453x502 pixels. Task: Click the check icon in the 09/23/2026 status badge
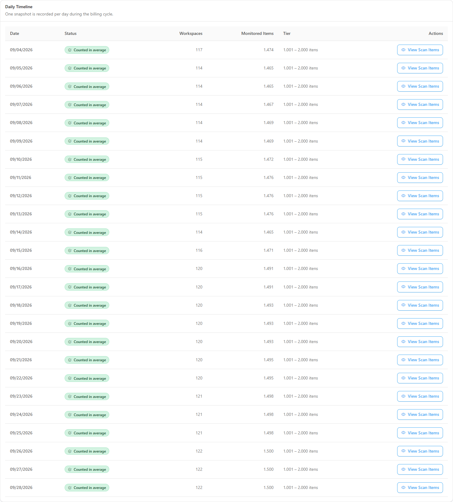pos(70,396)
